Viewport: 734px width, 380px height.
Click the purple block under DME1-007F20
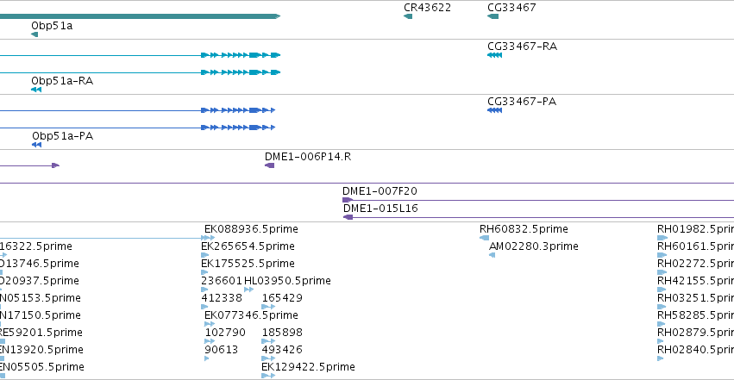click(348, 200)
